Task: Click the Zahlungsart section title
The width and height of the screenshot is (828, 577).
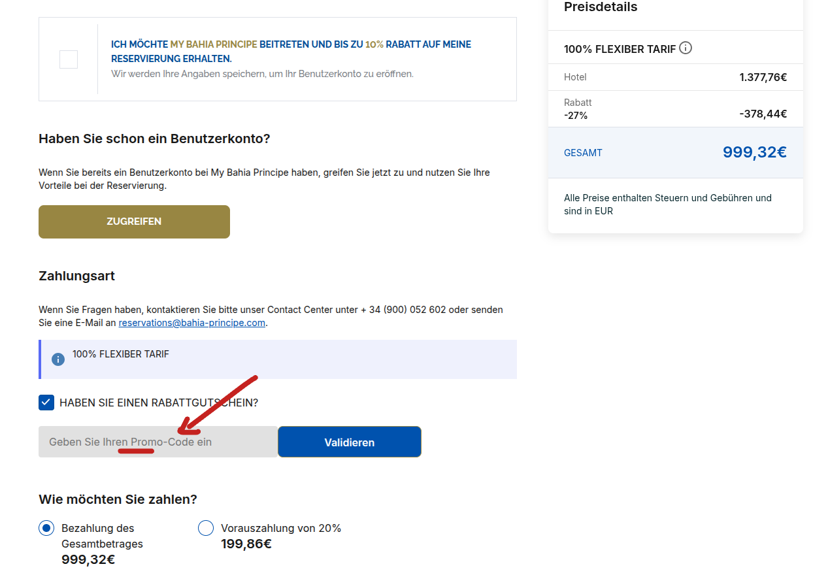Action: [76, 276]
